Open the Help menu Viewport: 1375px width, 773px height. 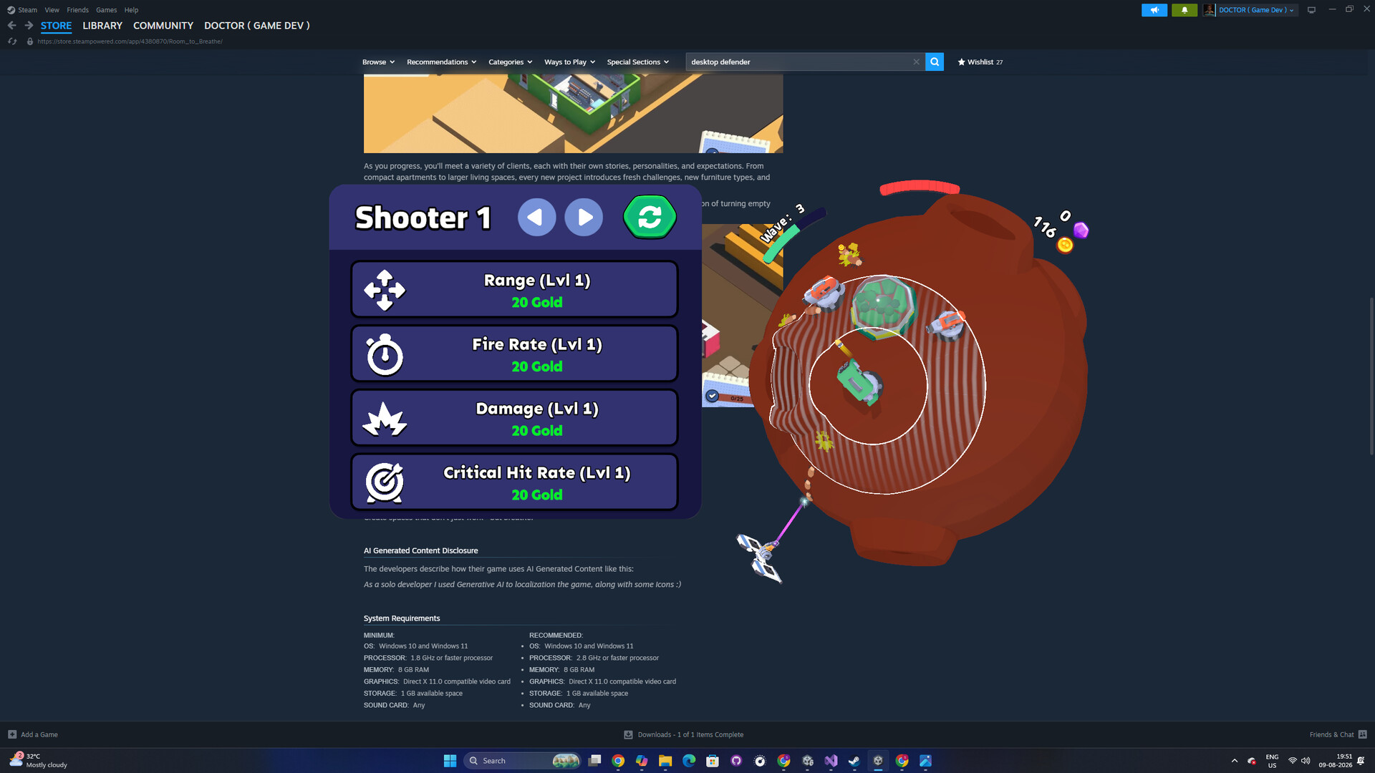tap(131, 10)
